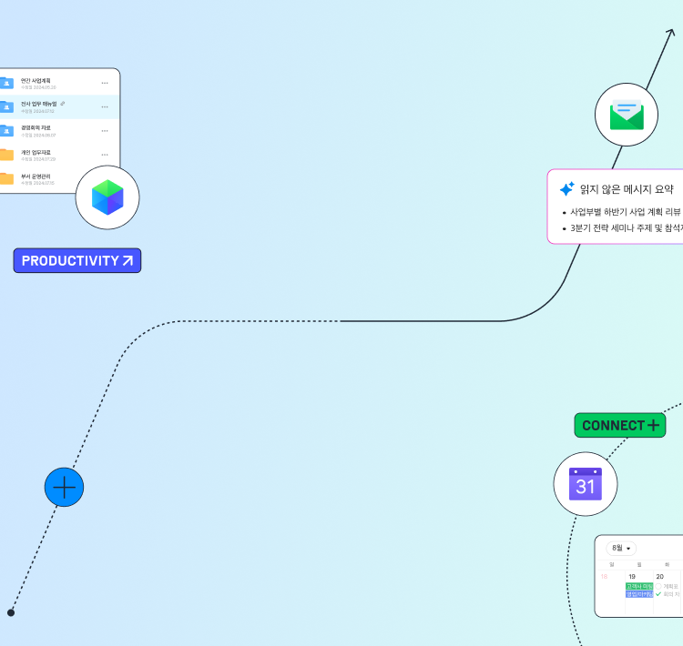
Task: Open the colorful cube drive icon
Action: 107,197
